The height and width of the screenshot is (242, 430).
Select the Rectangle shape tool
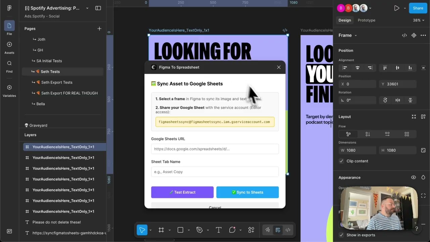[x=180, y=230]
